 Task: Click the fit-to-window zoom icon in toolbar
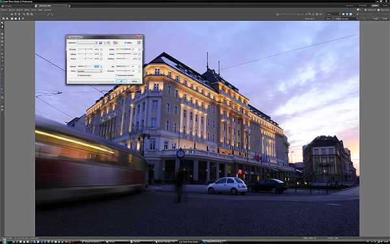(12, 19)
